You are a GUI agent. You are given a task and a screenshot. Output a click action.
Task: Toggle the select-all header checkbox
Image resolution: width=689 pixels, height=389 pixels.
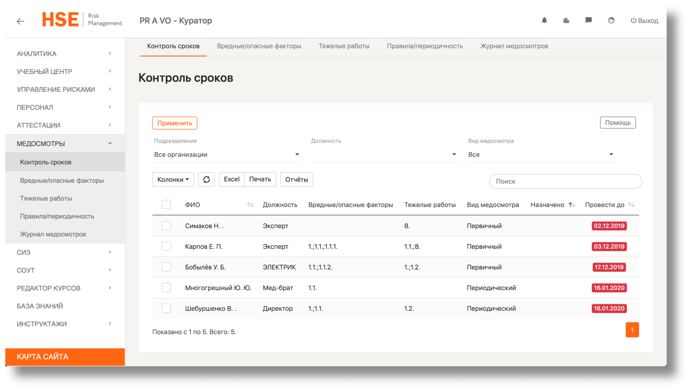point(166,205)
